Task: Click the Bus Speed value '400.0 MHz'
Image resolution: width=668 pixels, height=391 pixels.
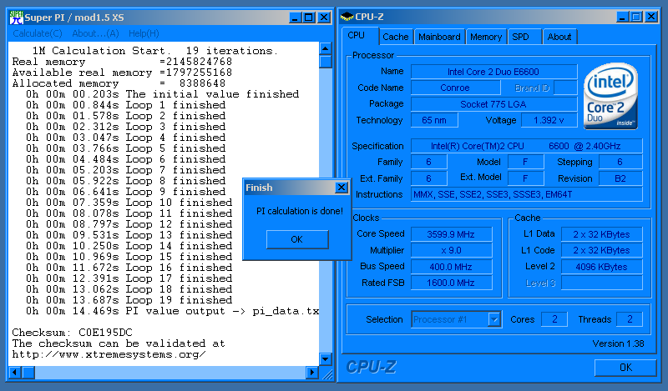Action: [x=451, y=267]
